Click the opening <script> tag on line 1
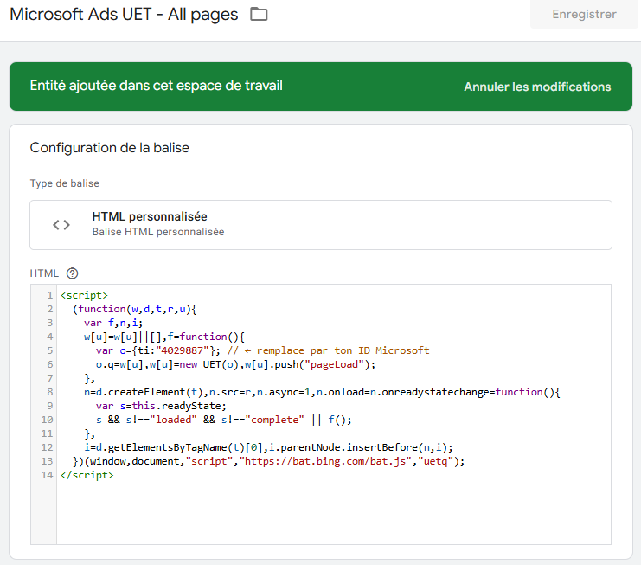641x565 pixels. 84,295
